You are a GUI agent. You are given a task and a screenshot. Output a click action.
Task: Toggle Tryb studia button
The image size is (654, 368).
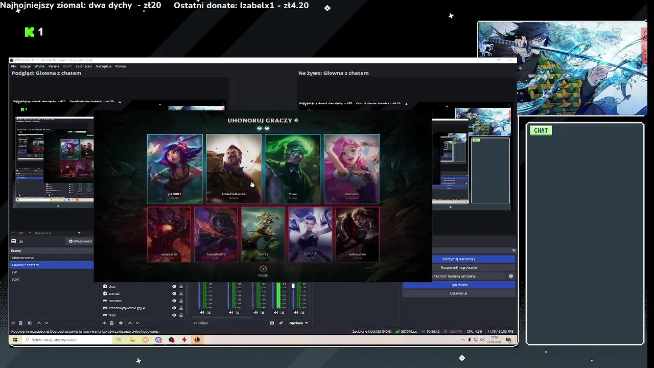[458, 285]
